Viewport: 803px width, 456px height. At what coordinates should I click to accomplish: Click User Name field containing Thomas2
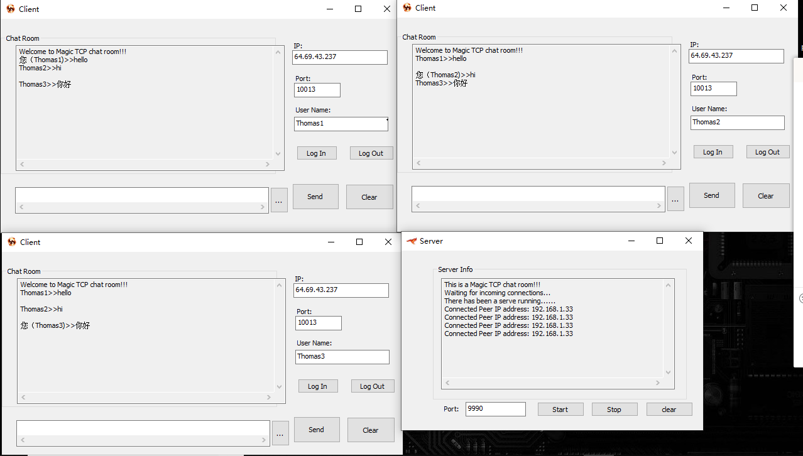(738, 122)
